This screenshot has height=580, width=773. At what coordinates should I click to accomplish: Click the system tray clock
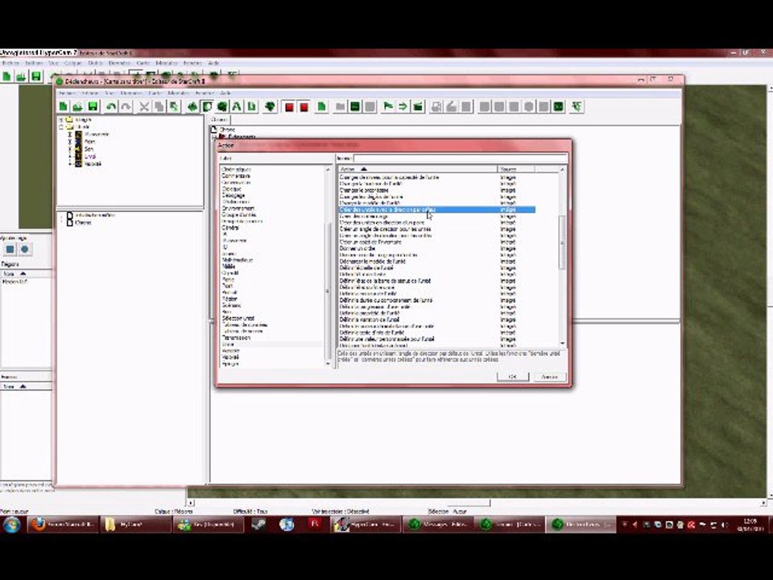coord(750,524)
